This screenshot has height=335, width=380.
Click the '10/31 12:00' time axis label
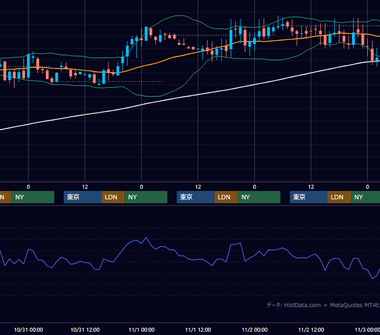point(85,329)
